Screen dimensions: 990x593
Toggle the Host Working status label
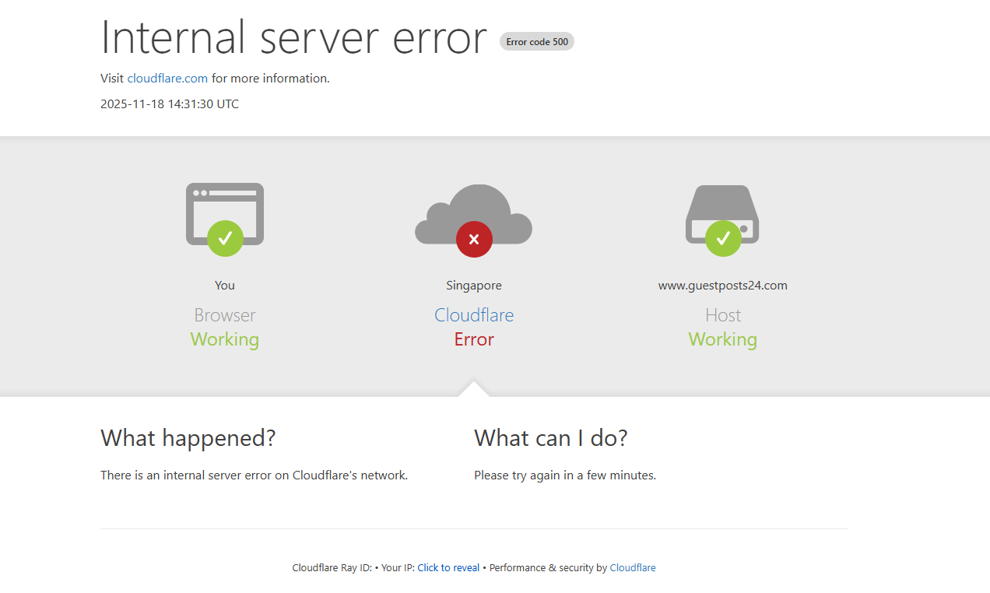click(x=722, y=339)
